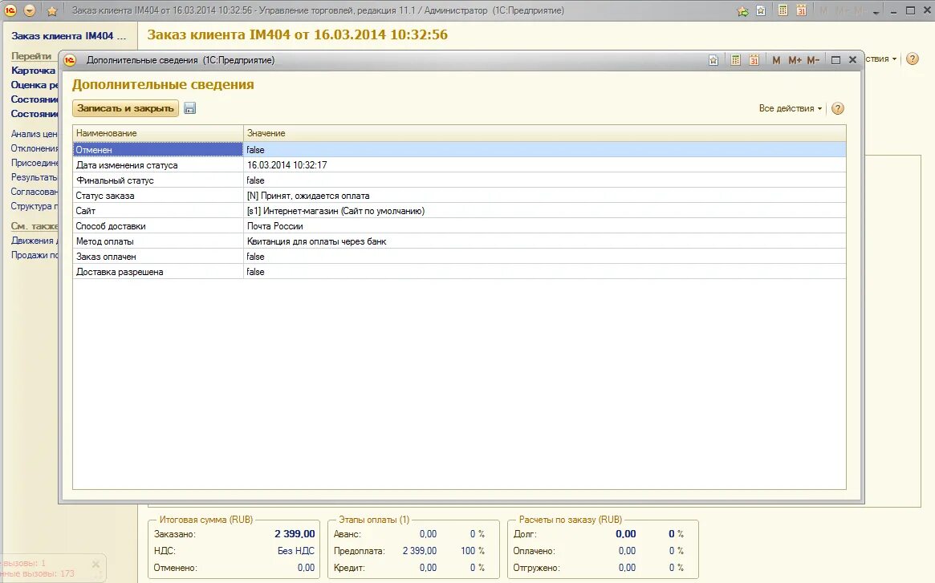Open the round main menu dropdown in the main window
Viewport: 935px width, 583px height.
(29, 10)
